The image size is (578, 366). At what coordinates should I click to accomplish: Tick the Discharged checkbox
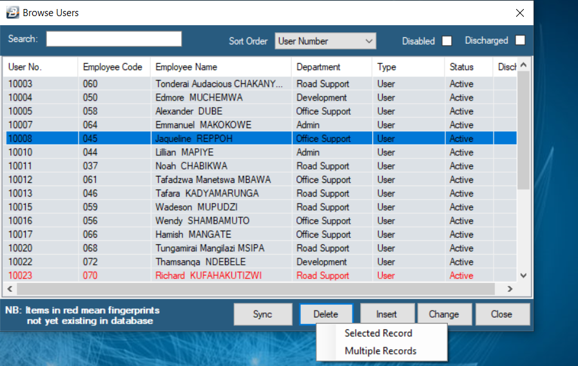(520, 40)
